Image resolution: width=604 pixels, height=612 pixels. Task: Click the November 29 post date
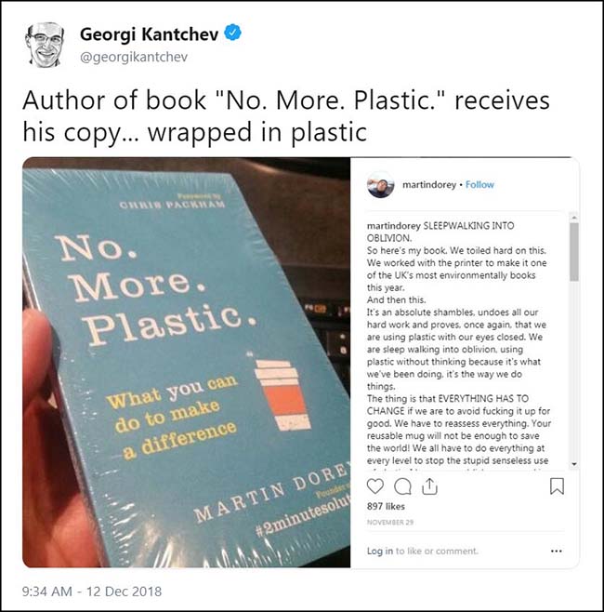(390, 522)
